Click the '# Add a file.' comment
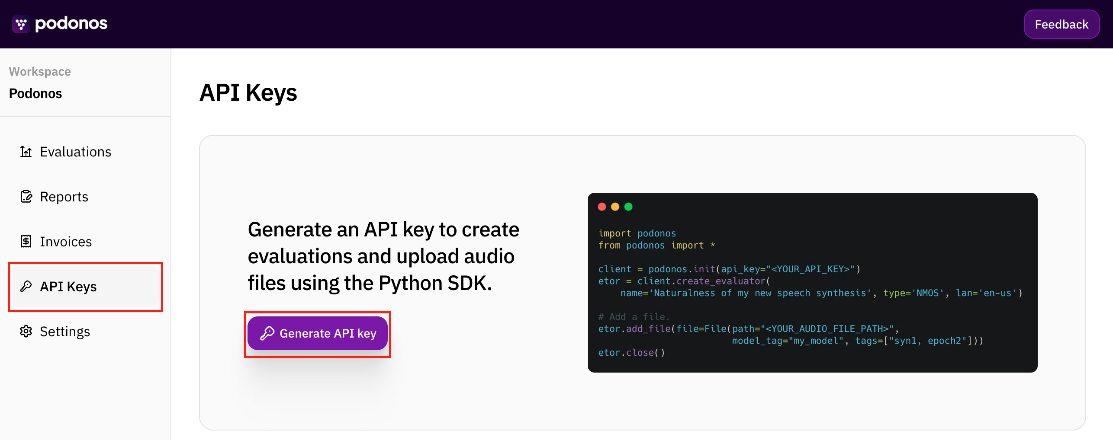The width and height of the screenshot is (1113, 440). coord(634,317)
